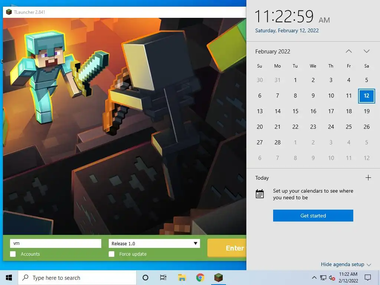Select February 9 in the calendar
The width and height of the screenshot is (380, 285).
tap(313, 96)
